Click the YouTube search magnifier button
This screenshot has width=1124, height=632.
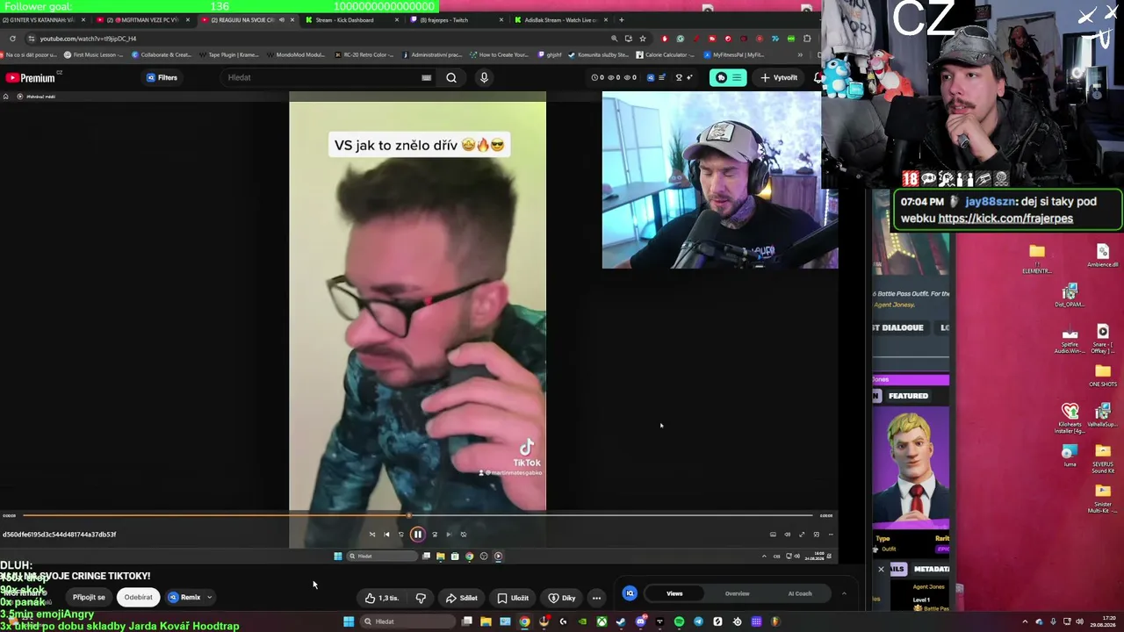pyautogui.click(x=451, y=77)
